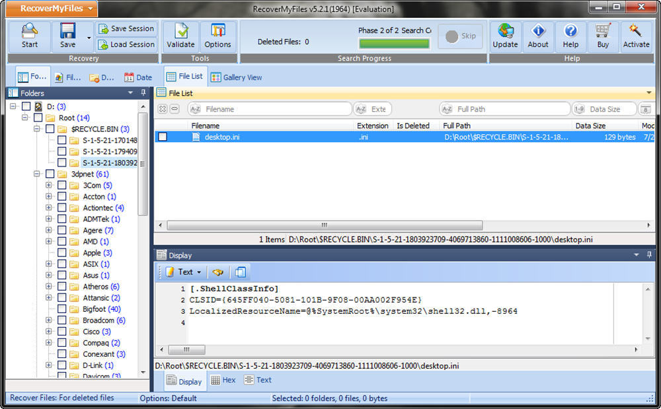Viewport: 661px width, 409px height.
Task: Open the Gallery View tab
Action: click(x=237, y=77)
